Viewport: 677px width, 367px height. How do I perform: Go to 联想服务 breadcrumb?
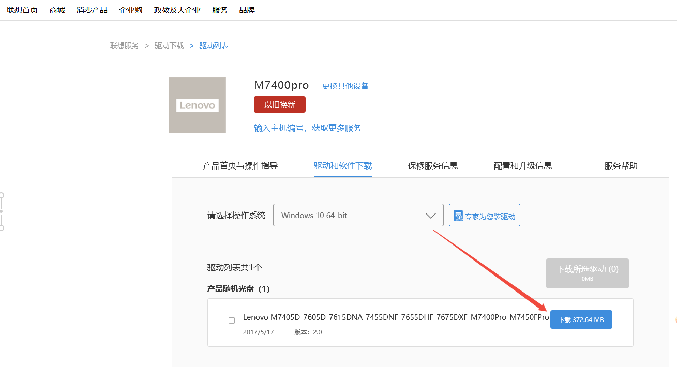point(125,45)
